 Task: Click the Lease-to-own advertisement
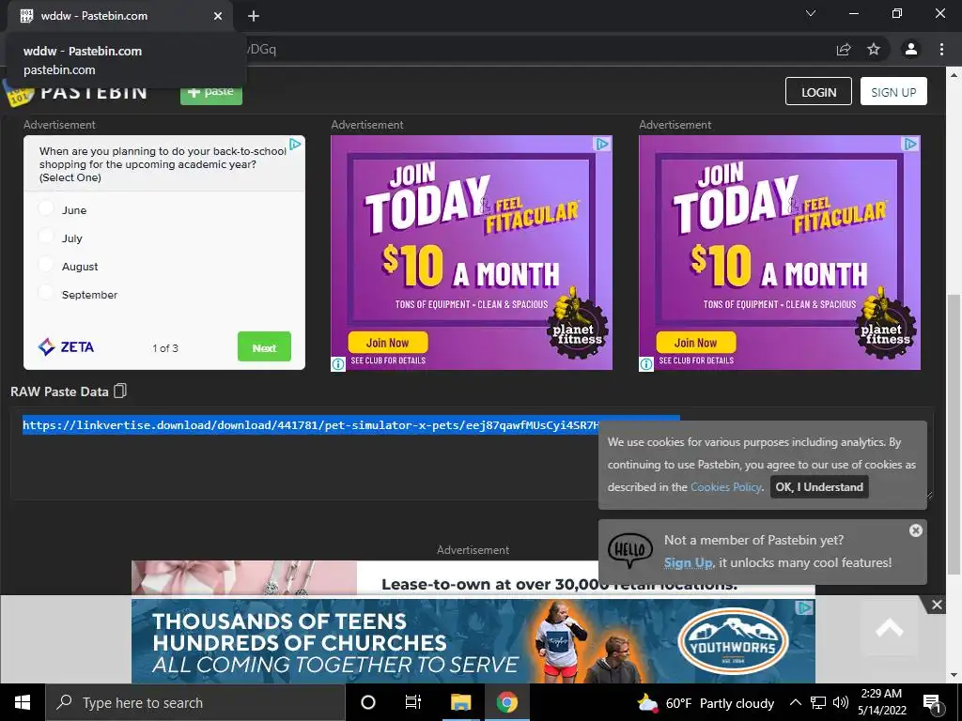[473, 577]
